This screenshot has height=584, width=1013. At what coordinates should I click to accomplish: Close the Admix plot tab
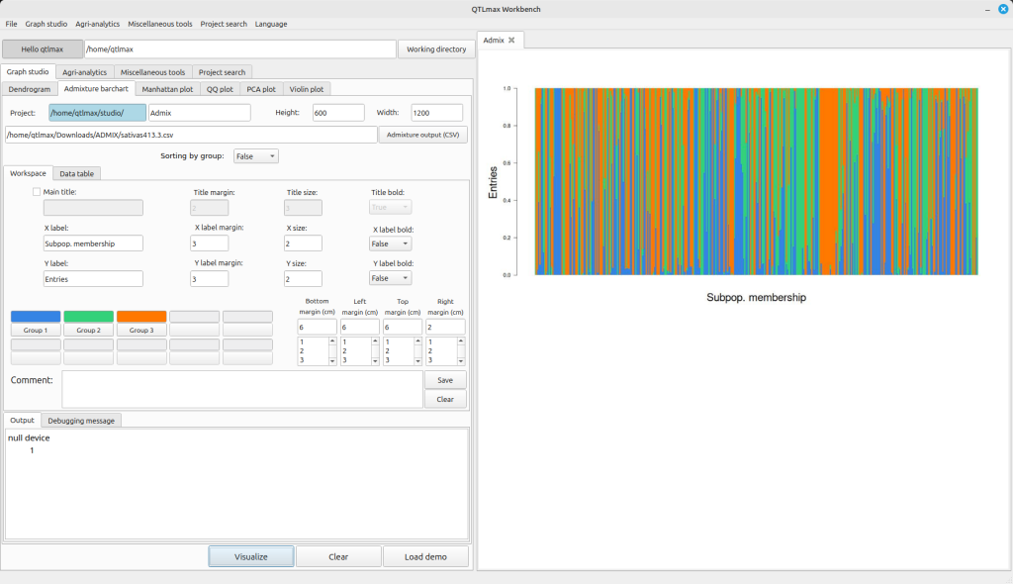[511, 41]
